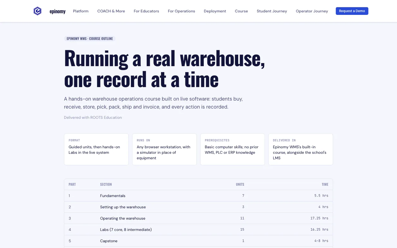Click the EPINOMY WMS · COURSE OUTLINE badge
The image size is (397, 248).
[90, 39]
